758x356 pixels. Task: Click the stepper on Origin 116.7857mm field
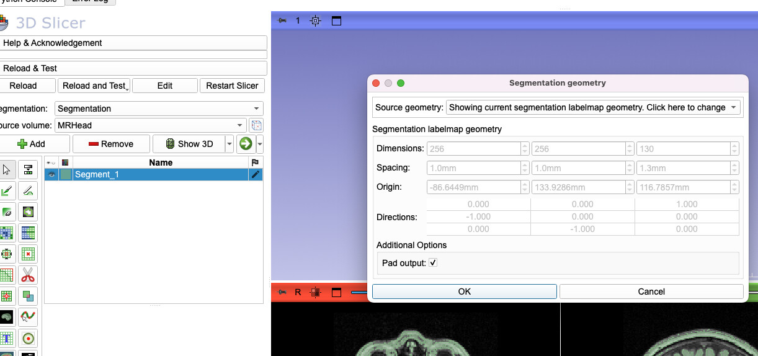[734, 187]
